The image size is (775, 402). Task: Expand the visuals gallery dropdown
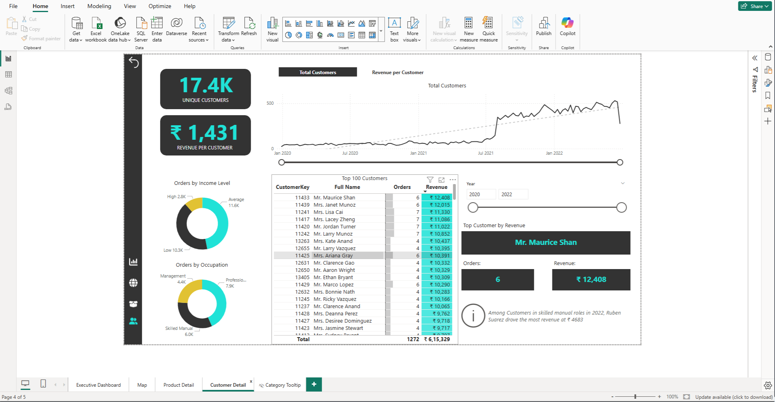[x=381, y=31]
